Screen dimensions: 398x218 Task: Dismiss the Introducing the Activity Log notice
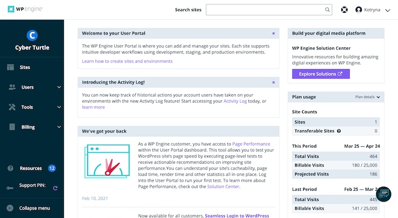(273, 82)
